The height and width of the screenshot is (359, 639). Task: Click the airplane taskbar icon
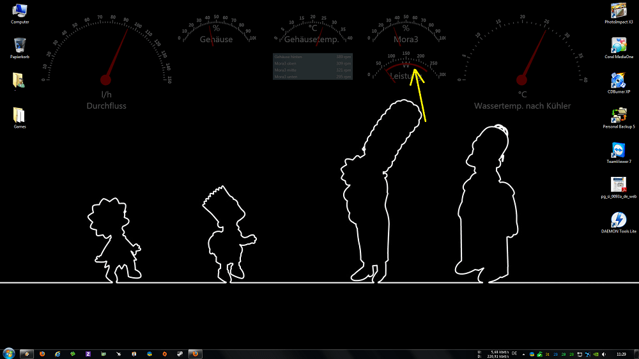(x=119, y=354)
